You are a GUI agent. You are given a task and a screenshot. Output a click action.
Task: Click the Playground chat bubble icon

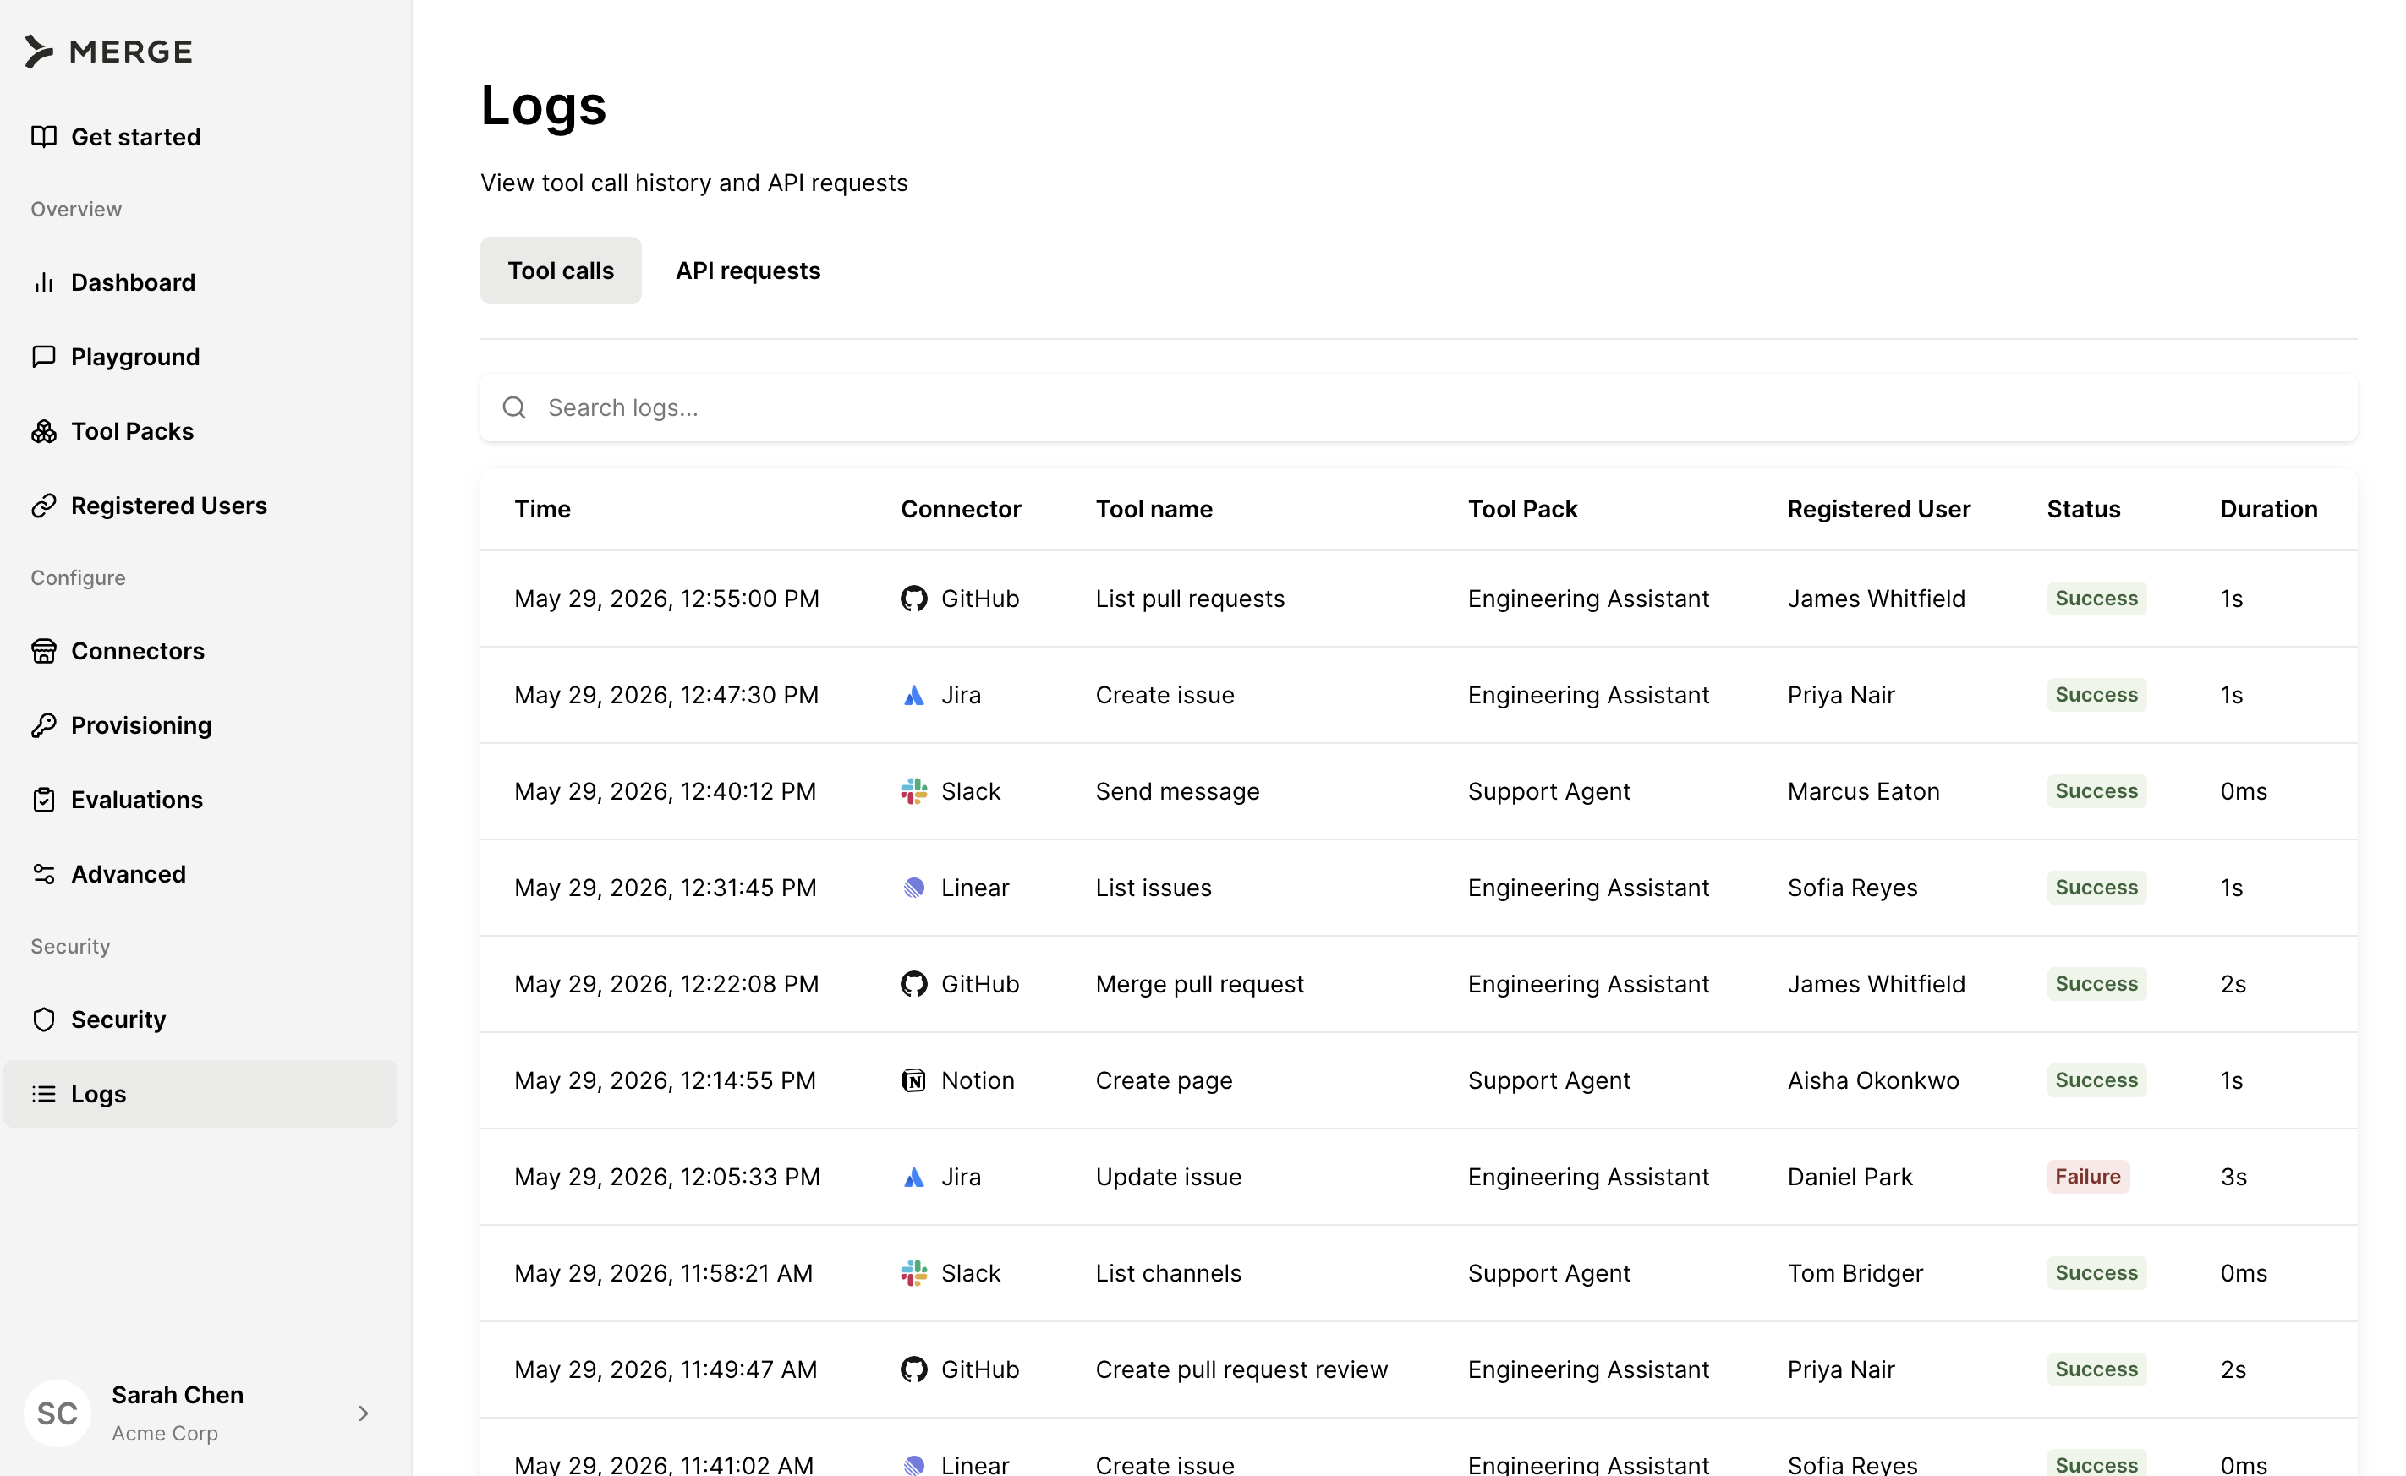click(x=44, y=356)
